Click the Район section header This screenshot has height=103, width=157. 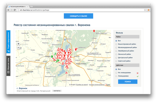pyautogui.click(x=127, y=37)
